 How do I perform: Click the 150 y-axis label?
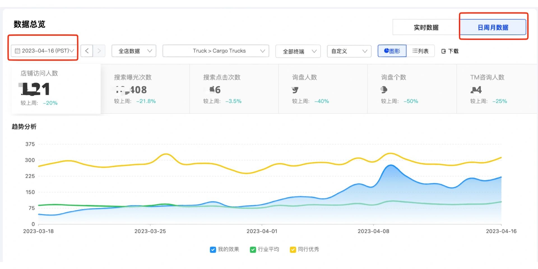(x=30, y=192)
